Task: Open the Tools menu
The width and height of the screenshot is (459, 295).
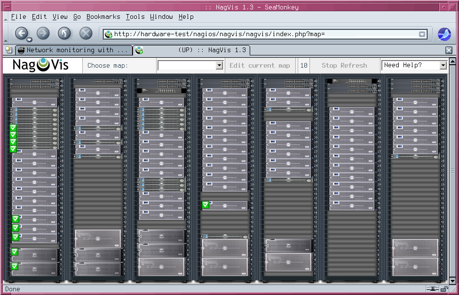Action: point(135,16)
